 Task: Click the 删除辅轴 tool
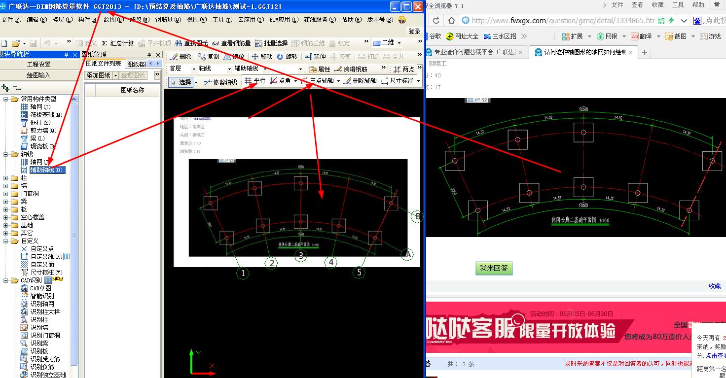click(360, 81)
